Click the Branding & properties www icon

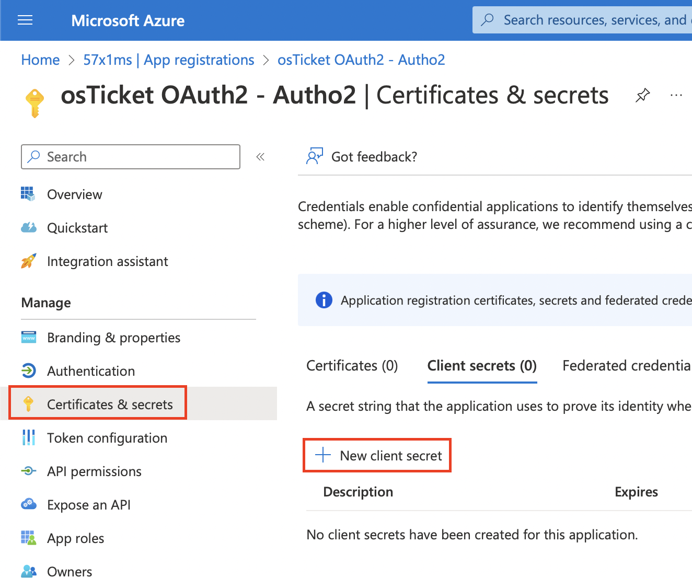coord(28,337)
